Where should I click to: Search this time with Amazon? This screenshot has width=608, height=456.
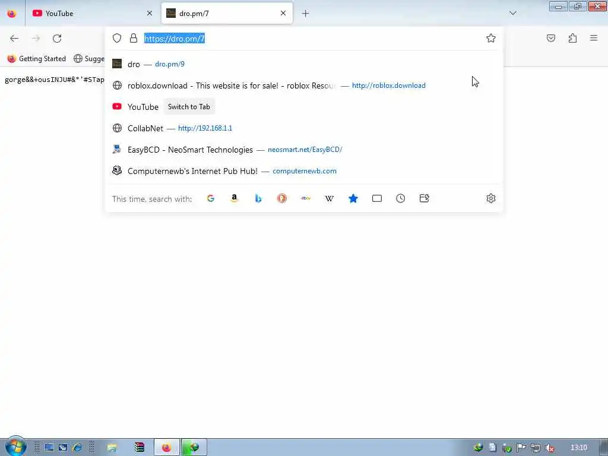click(234, 198)
